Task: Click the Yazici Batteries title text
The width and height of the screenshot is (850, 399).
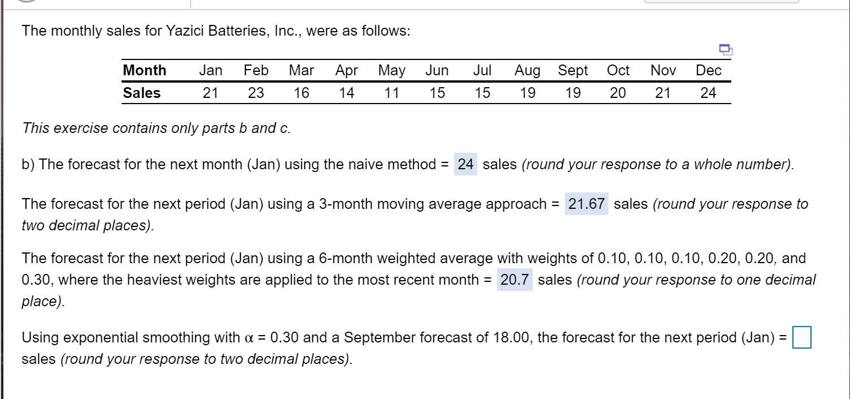Action: [x=215, y=31]
